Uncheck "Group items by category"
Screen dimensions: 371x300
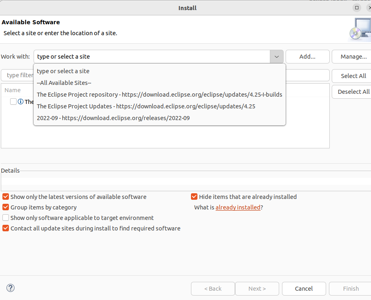click(5, 207)
